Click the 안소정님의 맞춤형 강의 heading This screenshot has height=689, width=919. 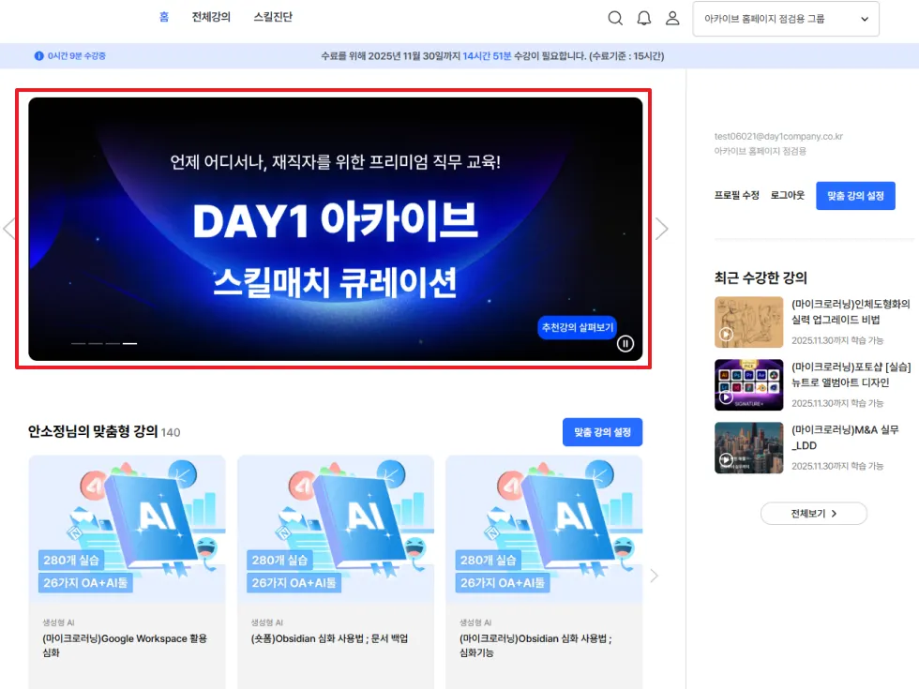[93, 431]
